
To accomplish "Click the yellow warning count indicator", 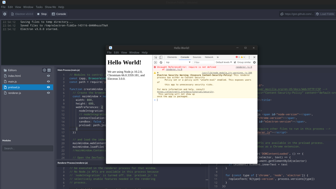I will (x=243, y=57).
